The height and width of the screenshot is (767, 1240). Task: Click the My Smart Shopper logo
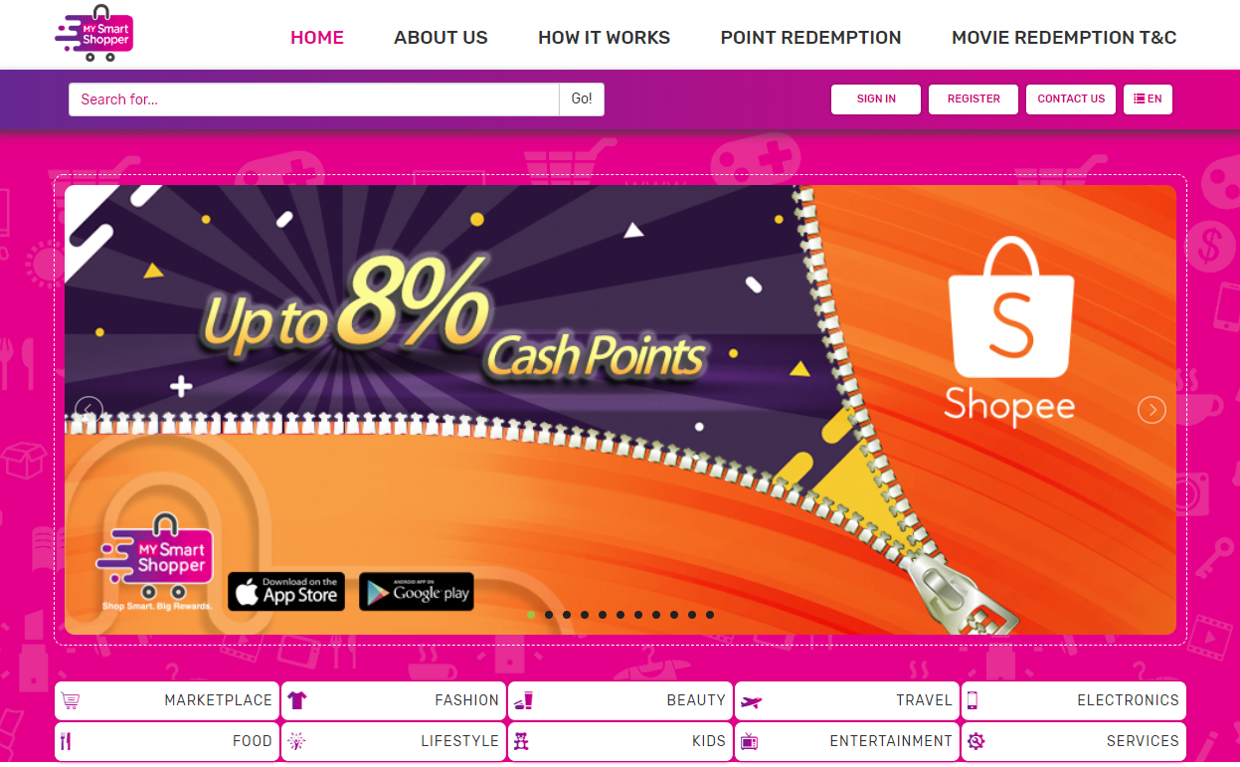pos(94,33)
